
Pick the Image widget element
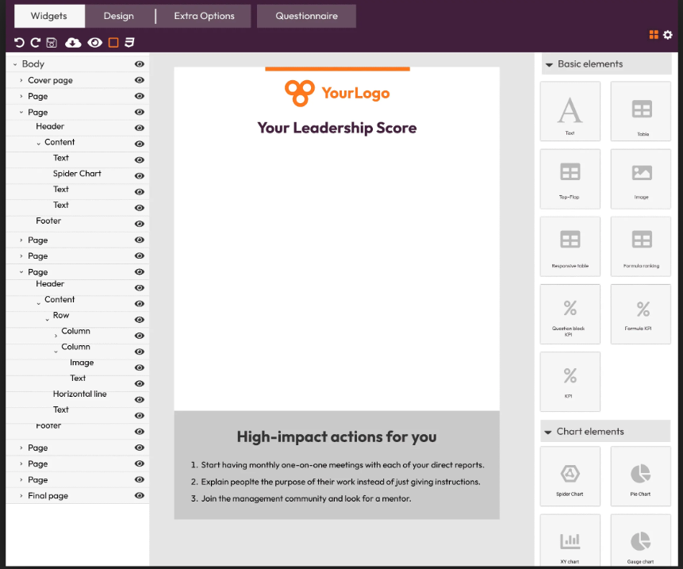coord(640,179)
